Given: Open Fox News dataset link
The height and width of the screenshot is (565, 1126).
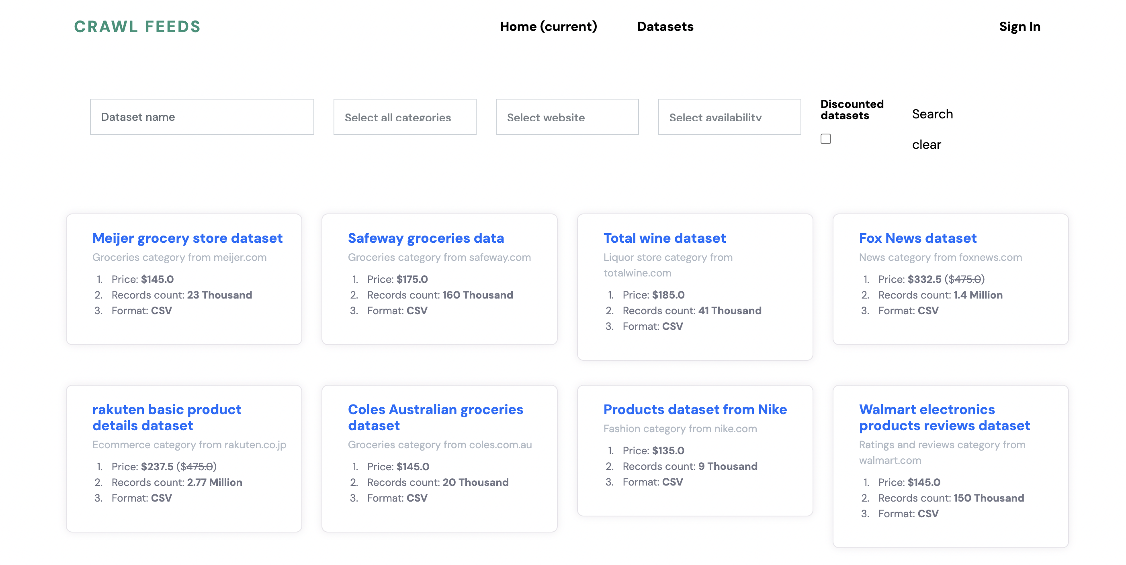Looking at the screenshot, I should pos(917,238).
